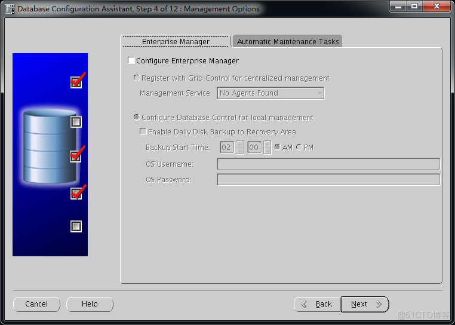This screenshot has height=325, width=455.
Task: Select Register with Grid Control radio button
Action: [x=137, y=78]
